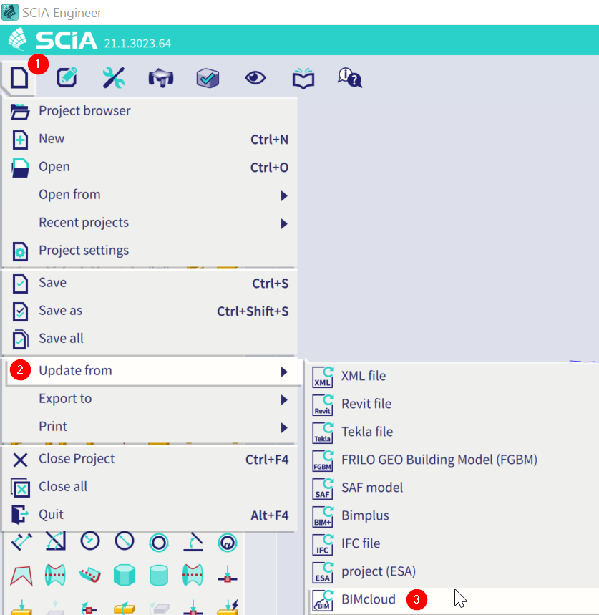
Task: Select the arrow on red node load tool
Action: (228, 574)
